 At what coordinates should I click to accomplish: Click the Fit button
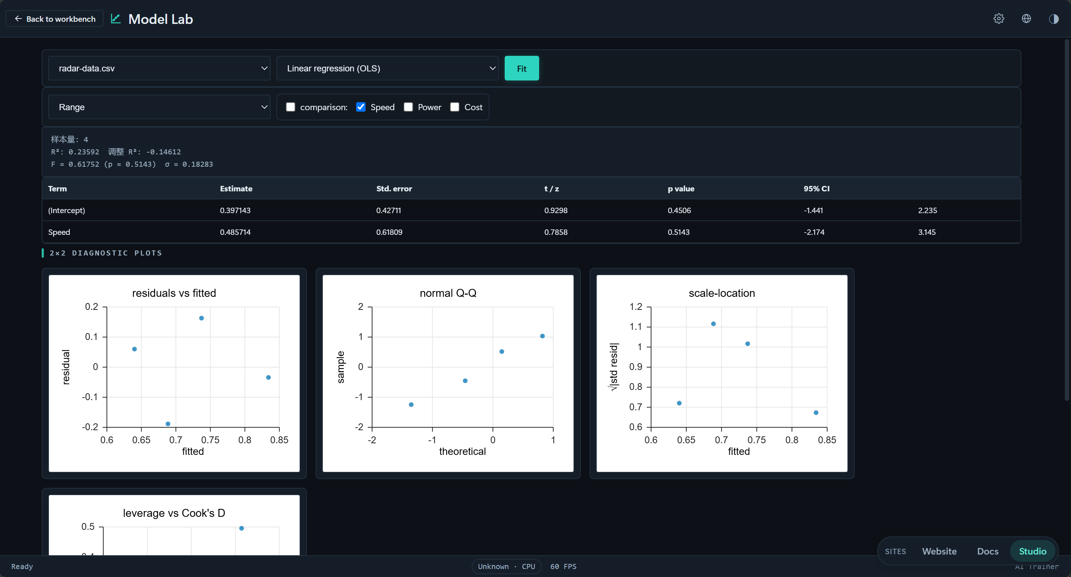tap(521, 68)
